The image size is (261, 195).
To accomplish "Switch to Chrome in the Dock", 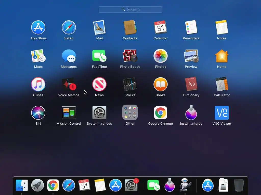I will tap(53, 185).
